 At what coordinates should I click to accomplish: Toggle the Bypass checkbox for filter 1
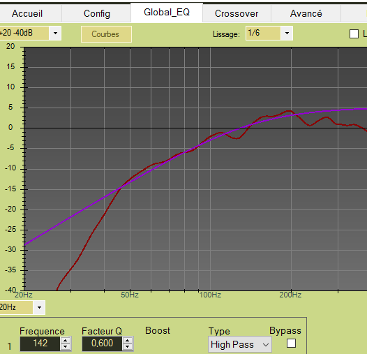click(x=291, y=344)
